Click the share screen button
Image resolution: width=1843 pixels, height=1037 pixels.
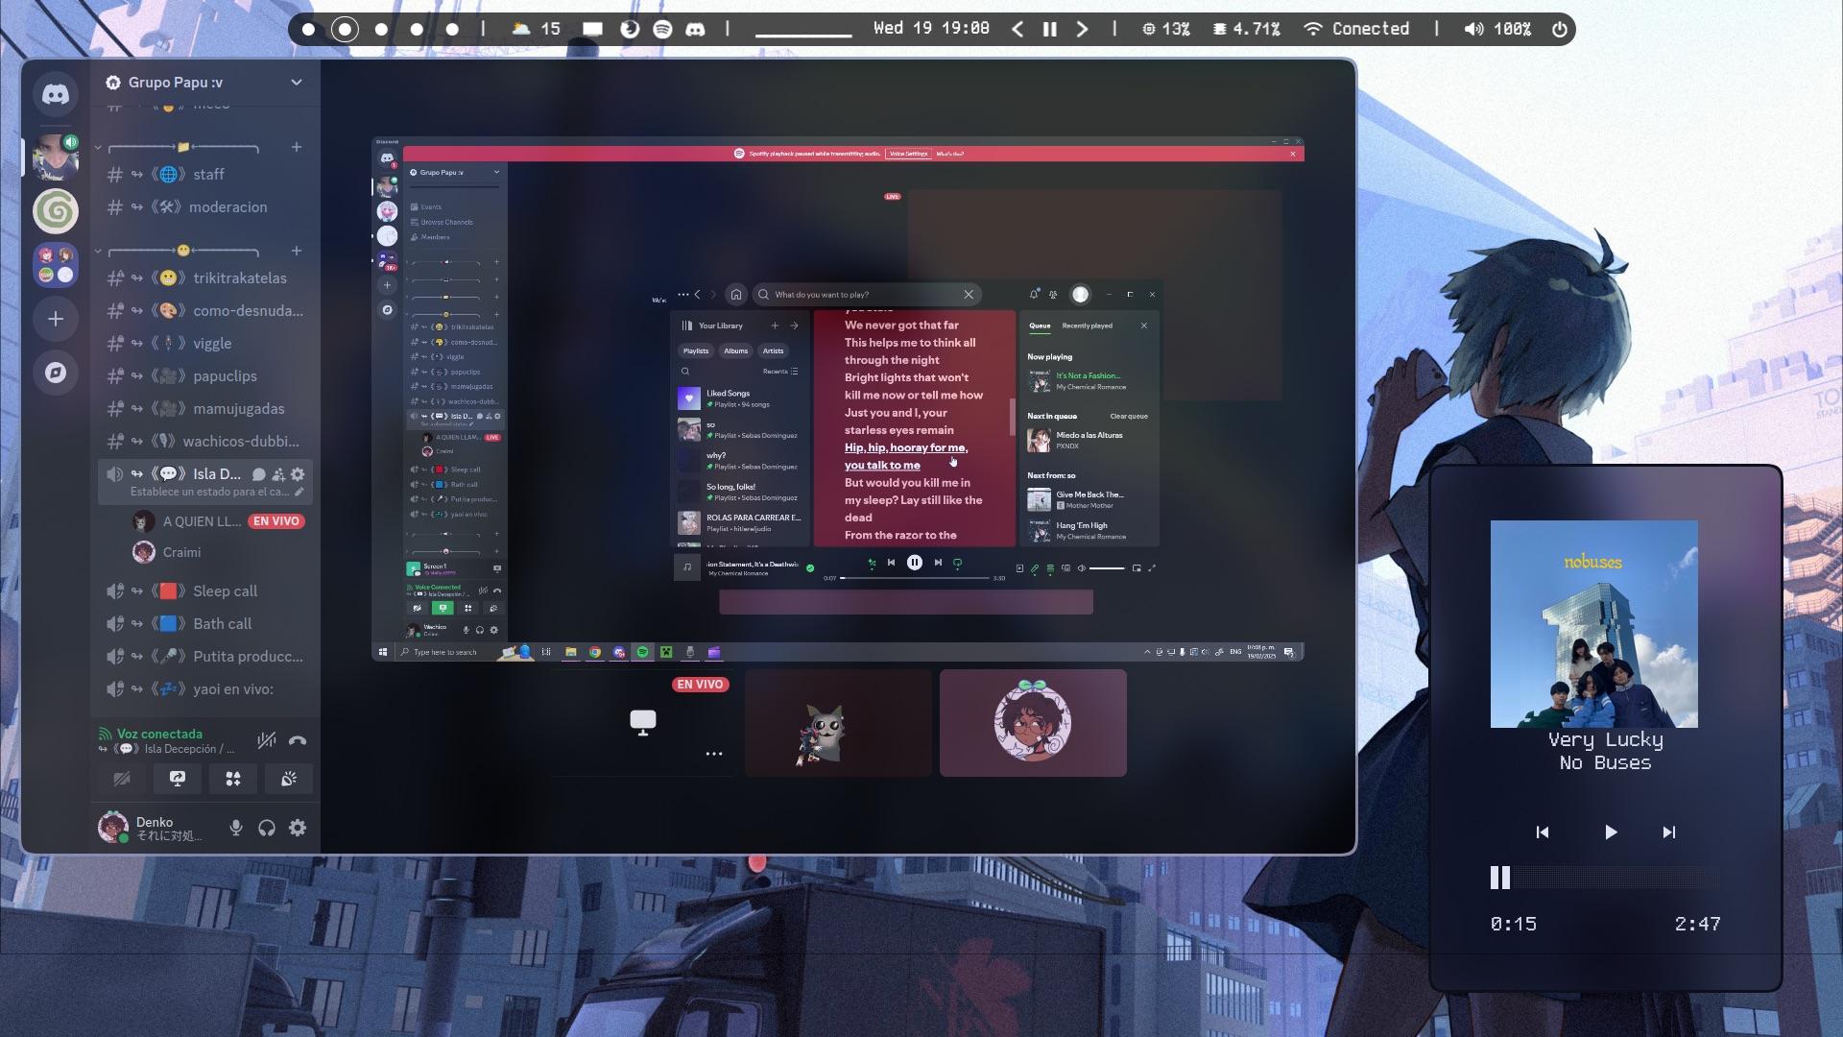click(178, 779)
